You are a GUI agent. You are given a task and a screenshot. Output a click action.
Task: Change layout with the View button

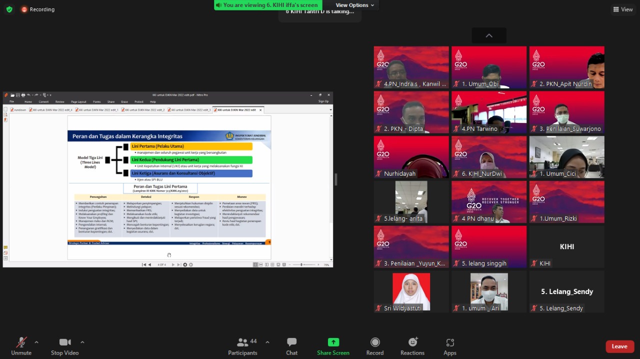(623, 9)
